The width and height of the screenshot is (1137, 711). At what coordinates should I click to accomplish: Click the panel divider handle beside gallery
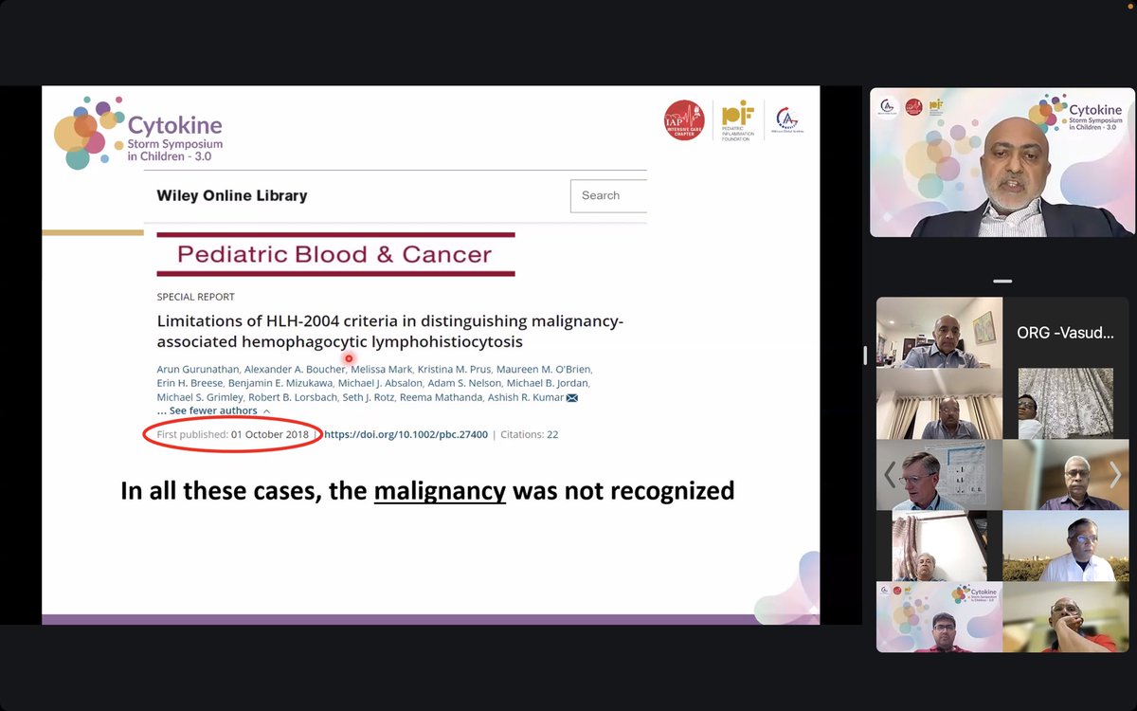863,355
